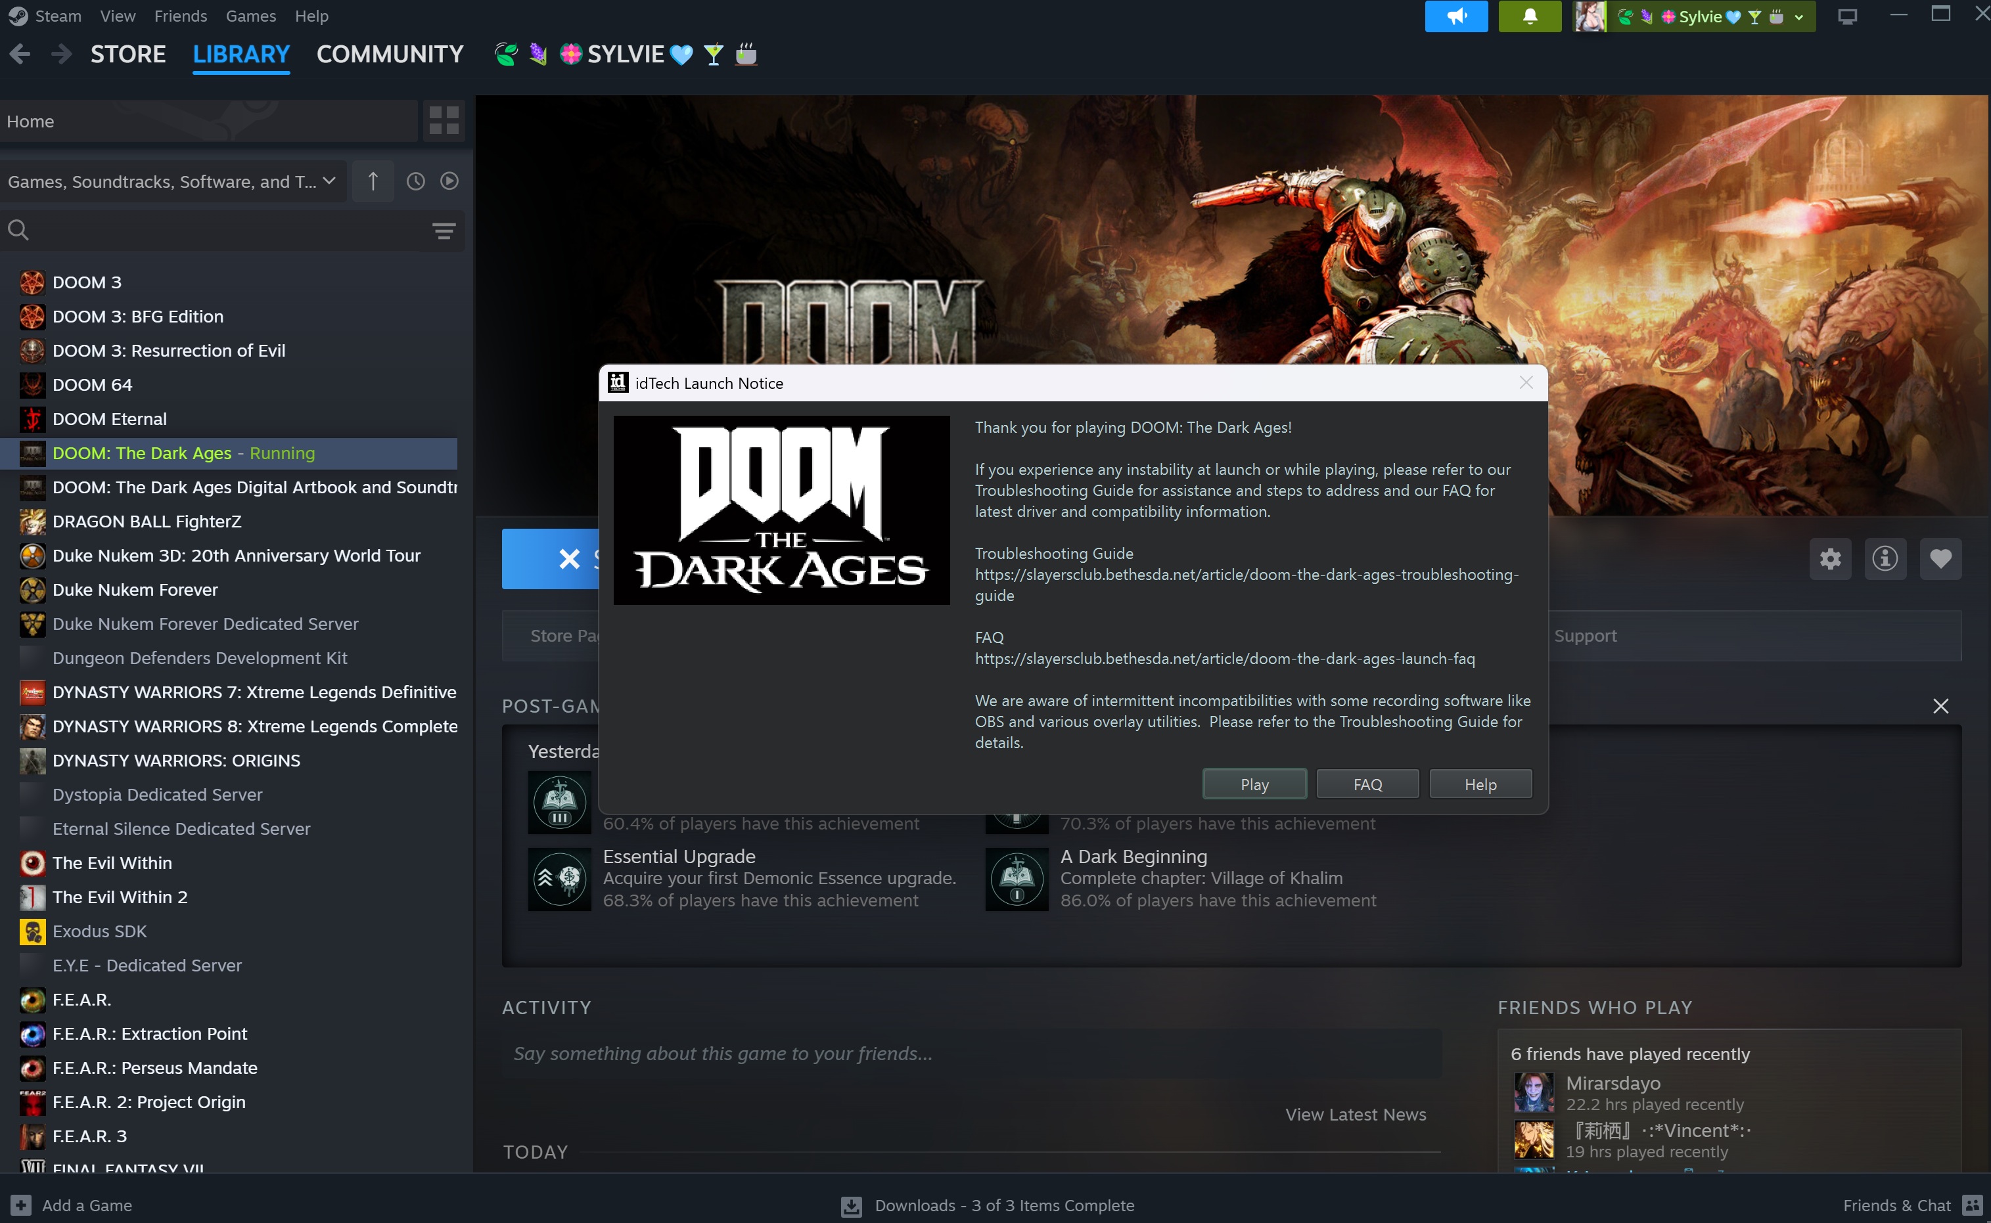Open Big Picture mode monitor icon

[1847, 16]
